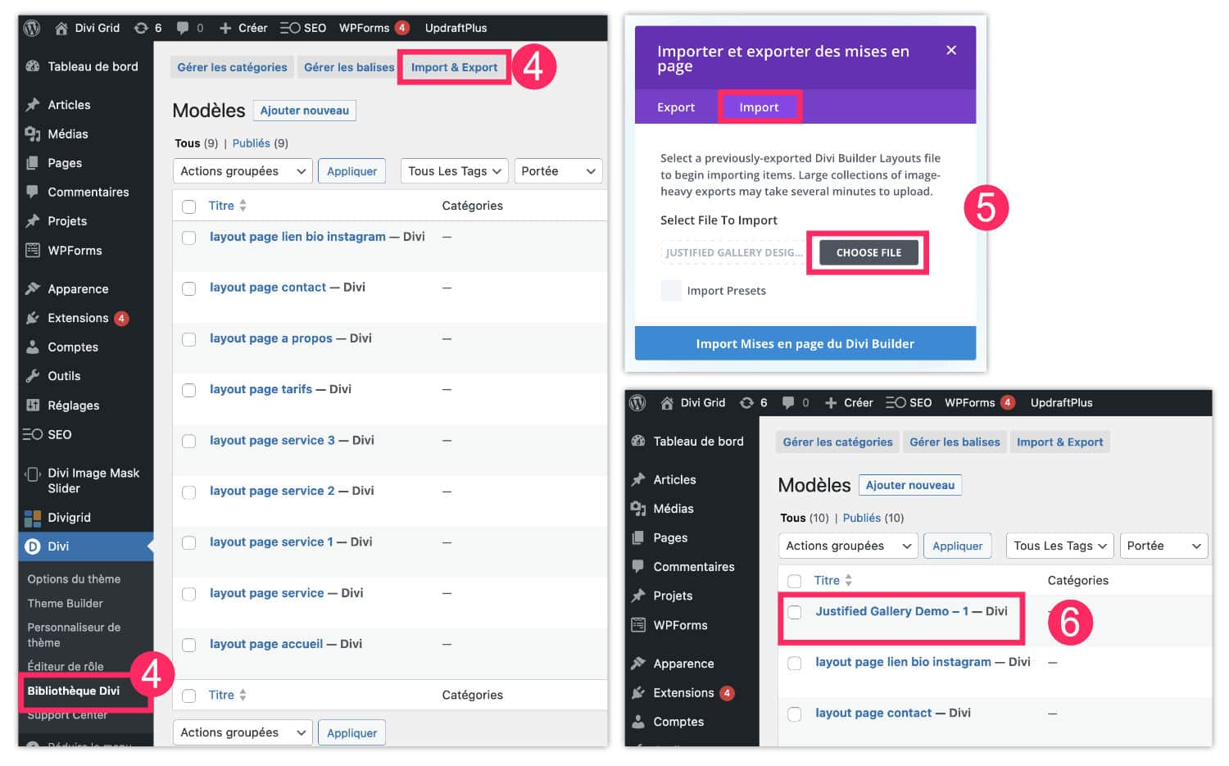This screenshot has height=766, width=1229.
Task: Open UpdraftPlus in bottom-right admin bar
Action: (x=1061, y=402)
